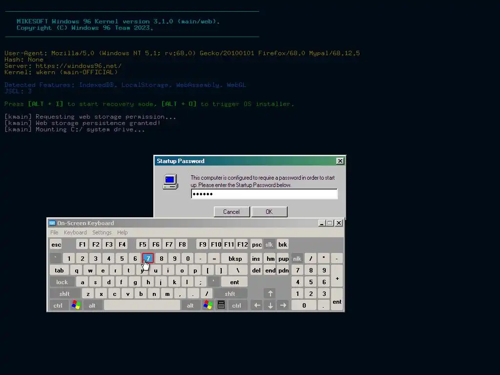Click the numpad asterisk key
500x375 pixels.
point(324,258)
